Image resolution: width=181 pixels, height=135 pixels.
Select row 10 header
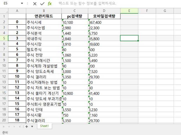(x=4, y=66)
